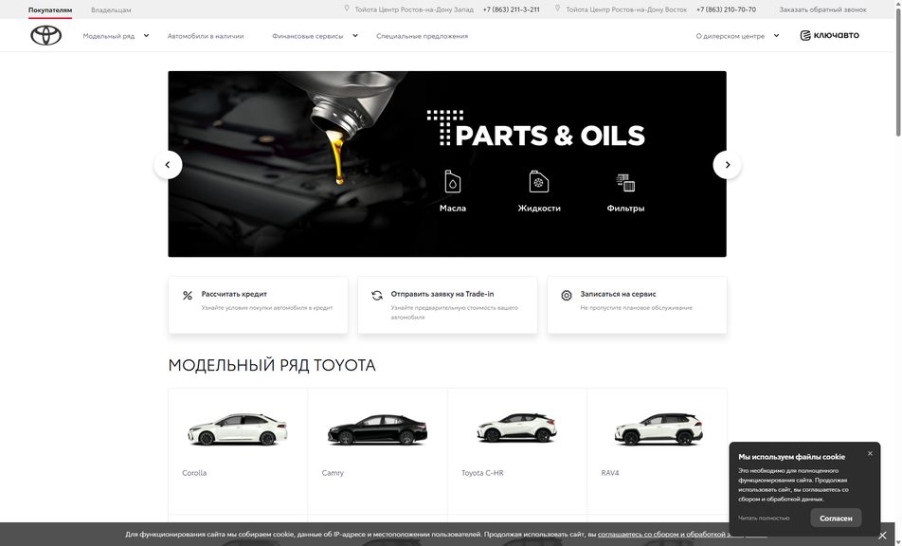902x546 pixels.
Task: Open Финансовые сервисы menu
Action: tap(308, 36)
